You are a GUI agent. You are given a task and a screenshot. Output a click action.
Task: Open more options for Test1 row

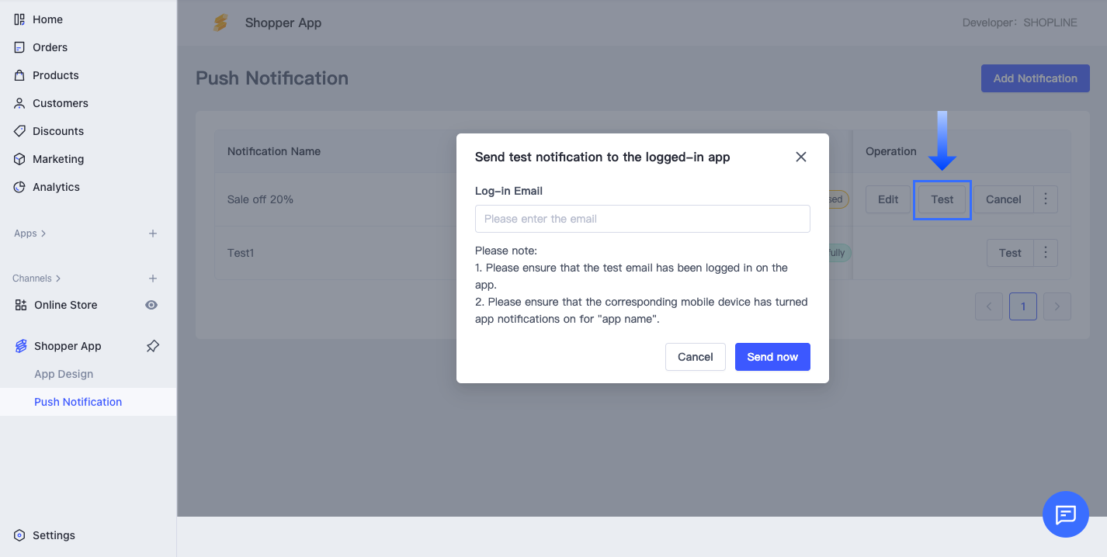coord(1046,253)
